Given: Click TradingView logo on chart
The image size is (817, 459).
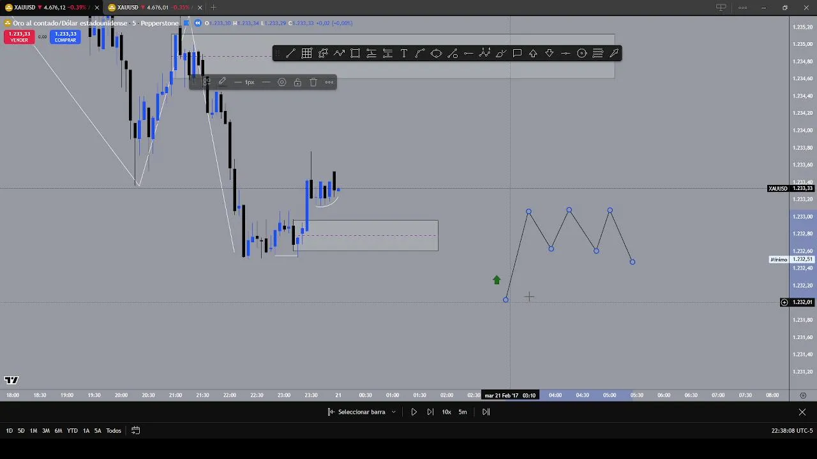Looking at the screenshot, I should tap(11, 381).
